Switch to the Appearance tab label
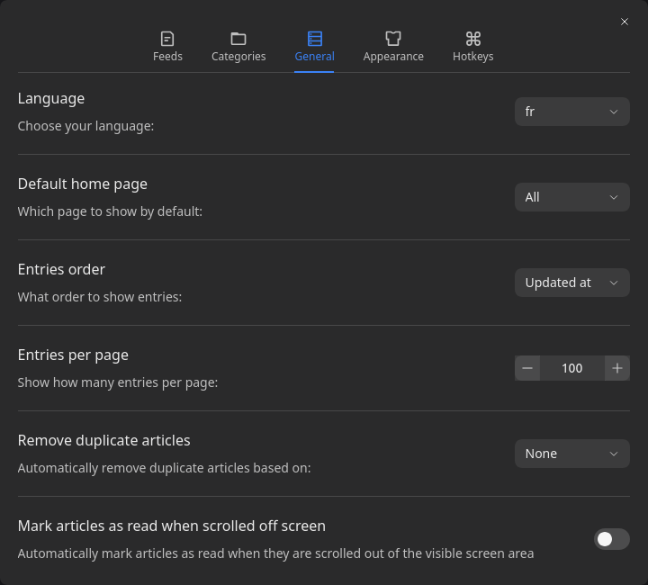Viewport: 648px width, 585px height. point(393,57)
